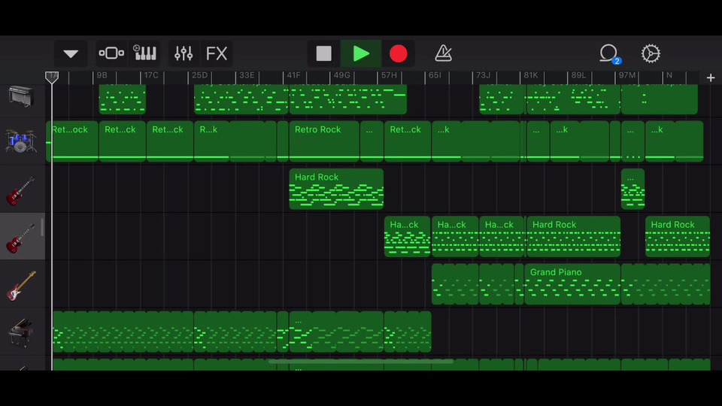Screen dimensions: 722x406
Task: Start playback with the Play button
Action: click(361, 53)
